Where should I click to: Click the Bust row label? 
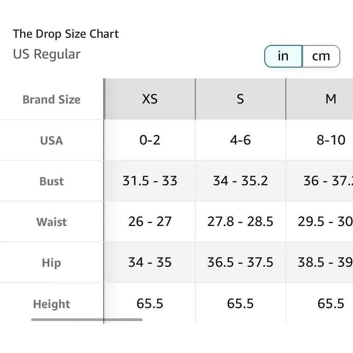click(x=52, y=181)
